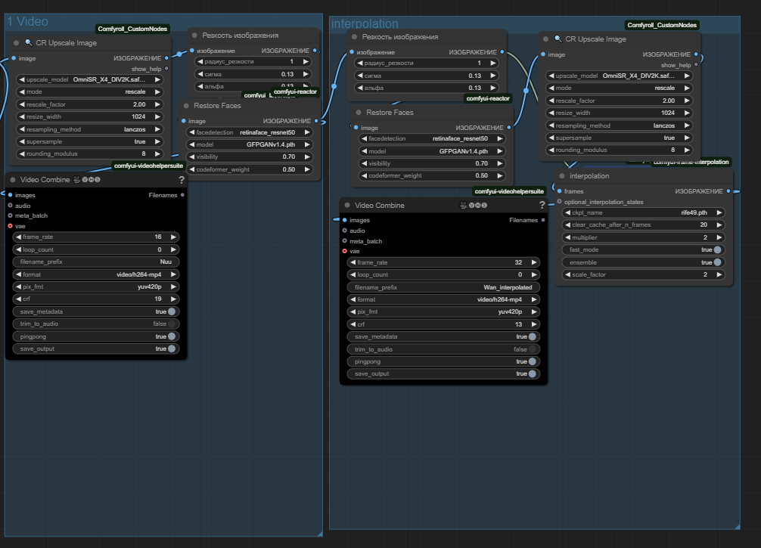Click comfyui-videohelpersuite badge in interpolation group
Viewport: 761px width, 548px height.
click(509, 191)
